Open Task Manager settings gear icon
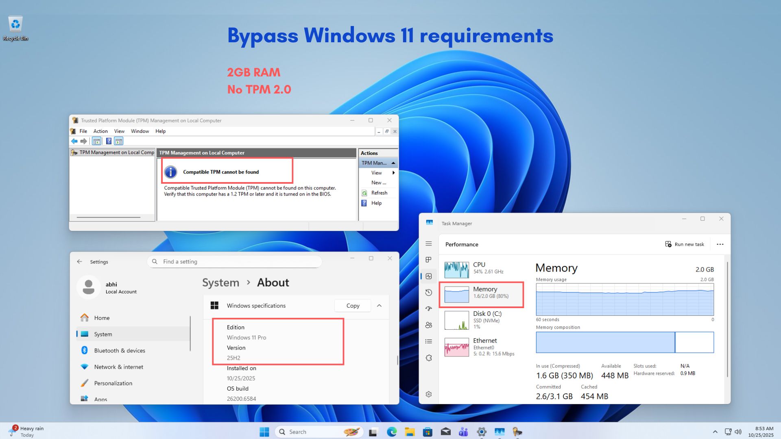 [429, 394]
